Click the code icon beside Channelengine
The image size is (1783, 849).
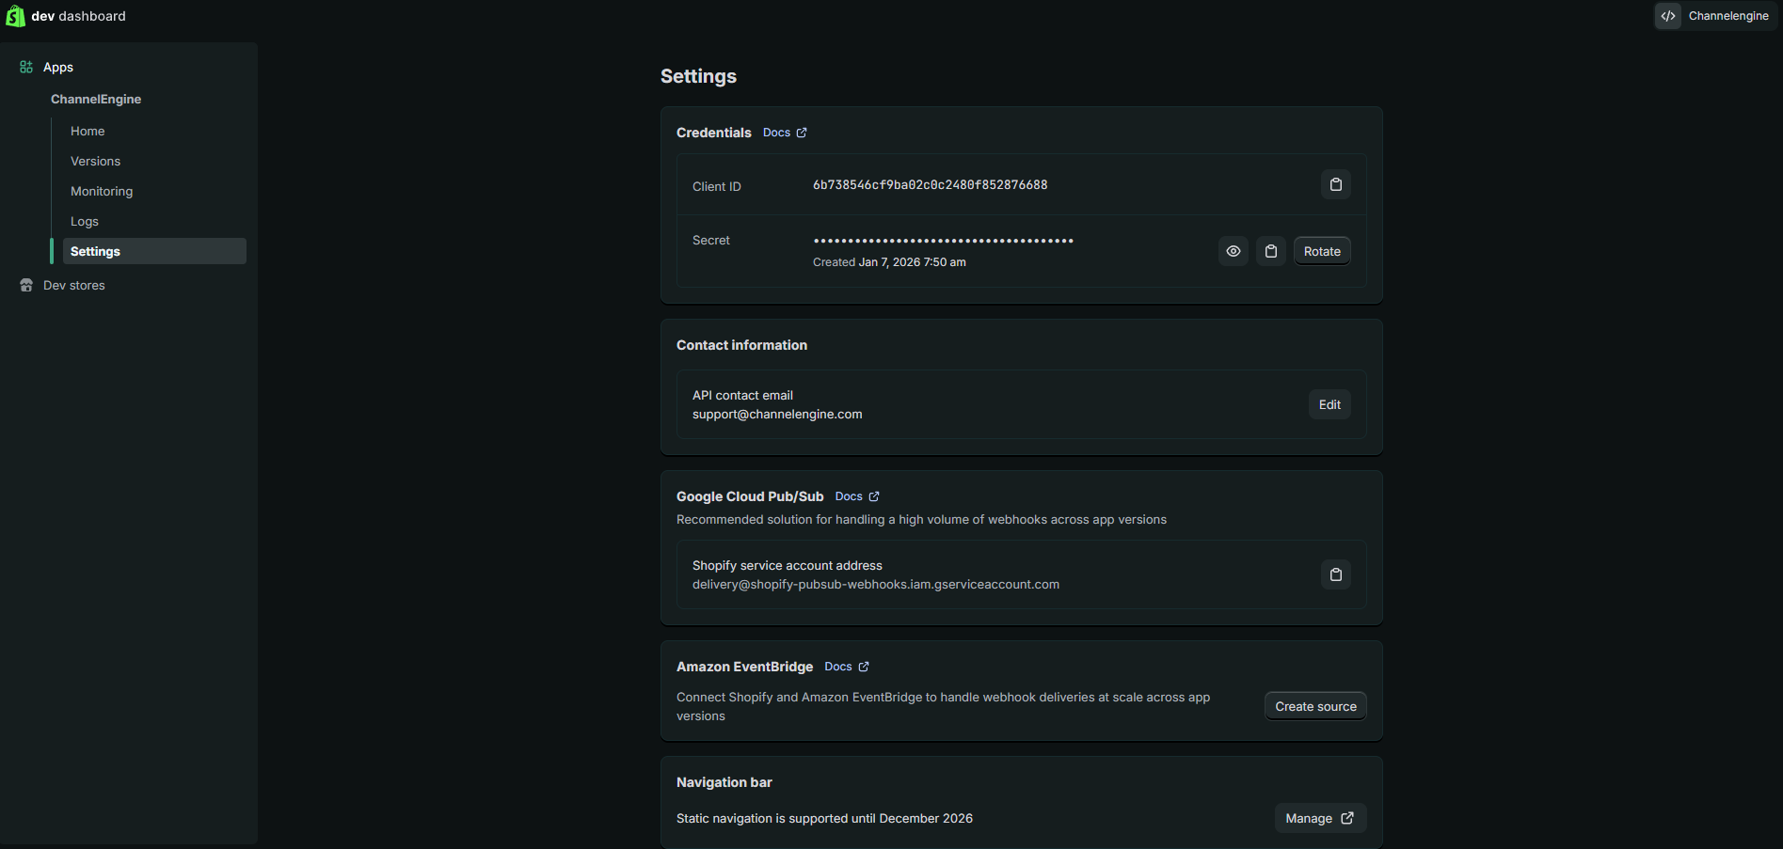point(1668,16)
